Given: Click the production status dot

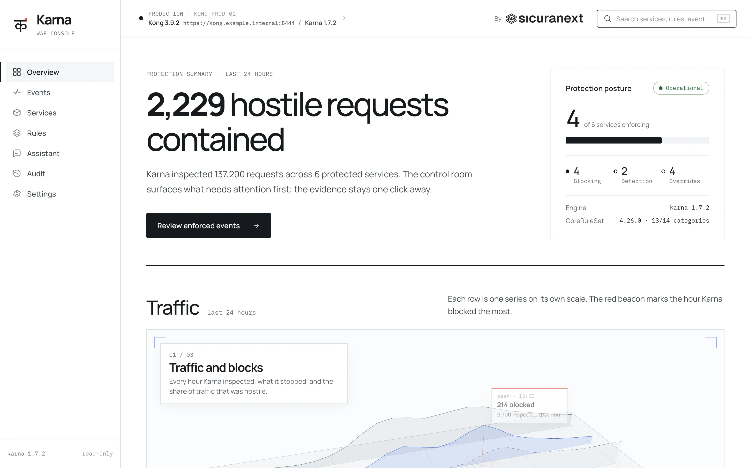Looking at the screenshot, I should point(141,18).
